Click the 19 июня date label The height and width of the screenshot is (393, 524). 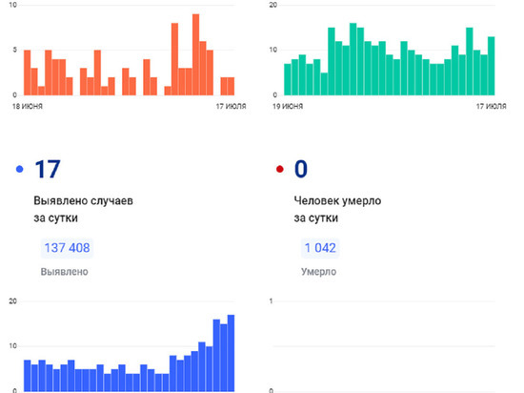click(288, 107)
